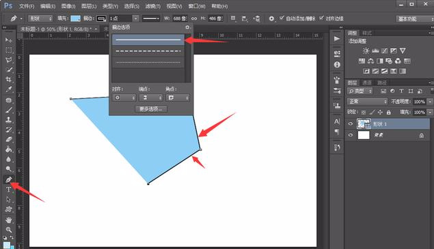This screenshot has height=249, width=434.
Task: Open the blue fill color swatch
Action: (x=75, y=18)
